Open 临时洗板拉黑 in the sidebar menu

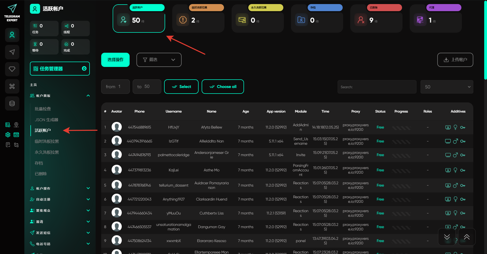click(47, 141)
